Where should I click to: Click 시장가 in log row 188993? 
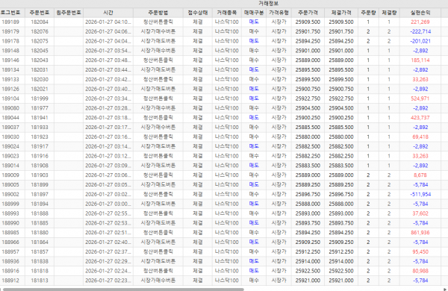point(279,213)
